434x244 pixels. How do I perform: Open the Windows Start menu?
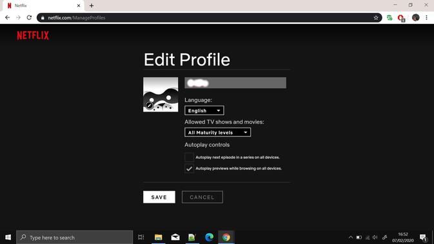click(x=8, y=237)
